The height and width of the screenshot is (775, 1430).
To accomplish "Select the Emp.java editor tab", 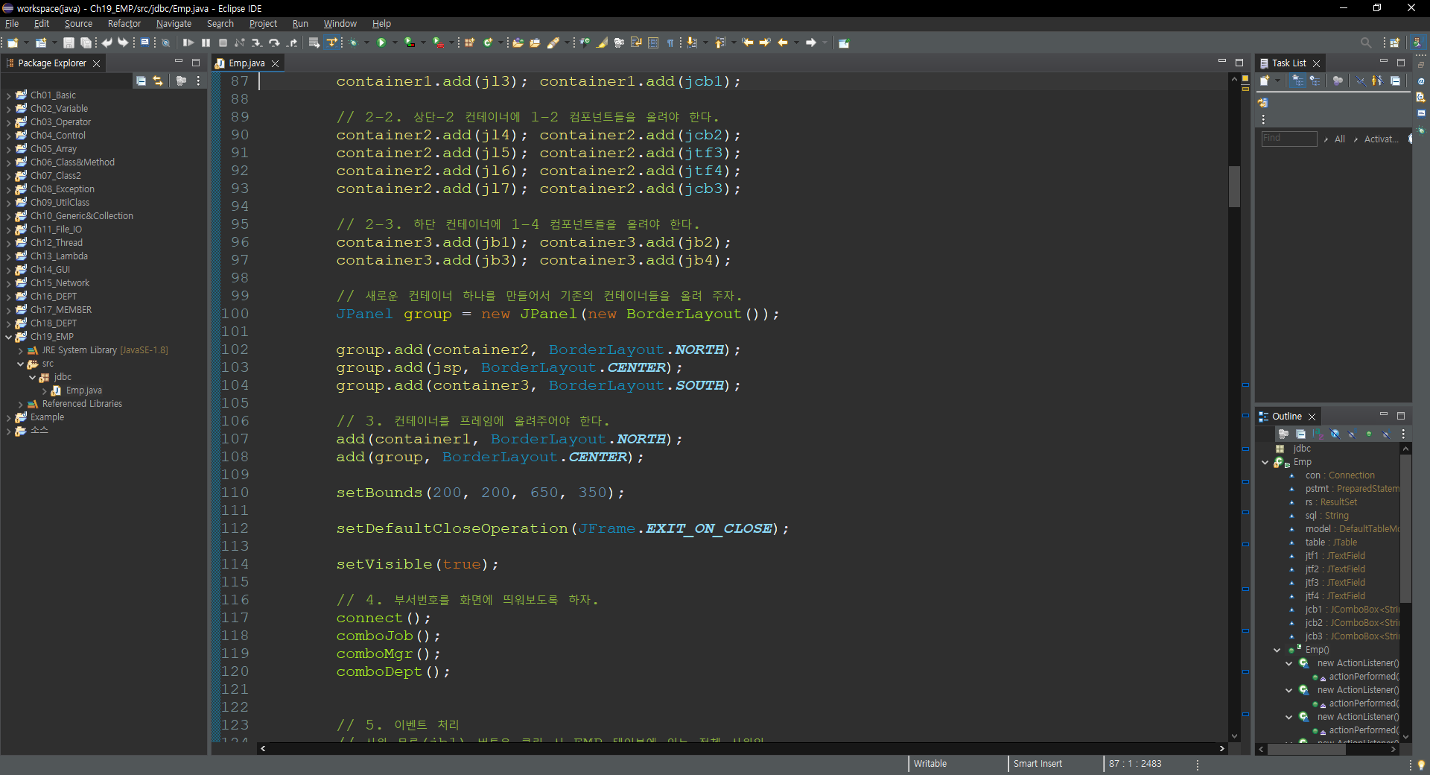I will coord(247,63).
